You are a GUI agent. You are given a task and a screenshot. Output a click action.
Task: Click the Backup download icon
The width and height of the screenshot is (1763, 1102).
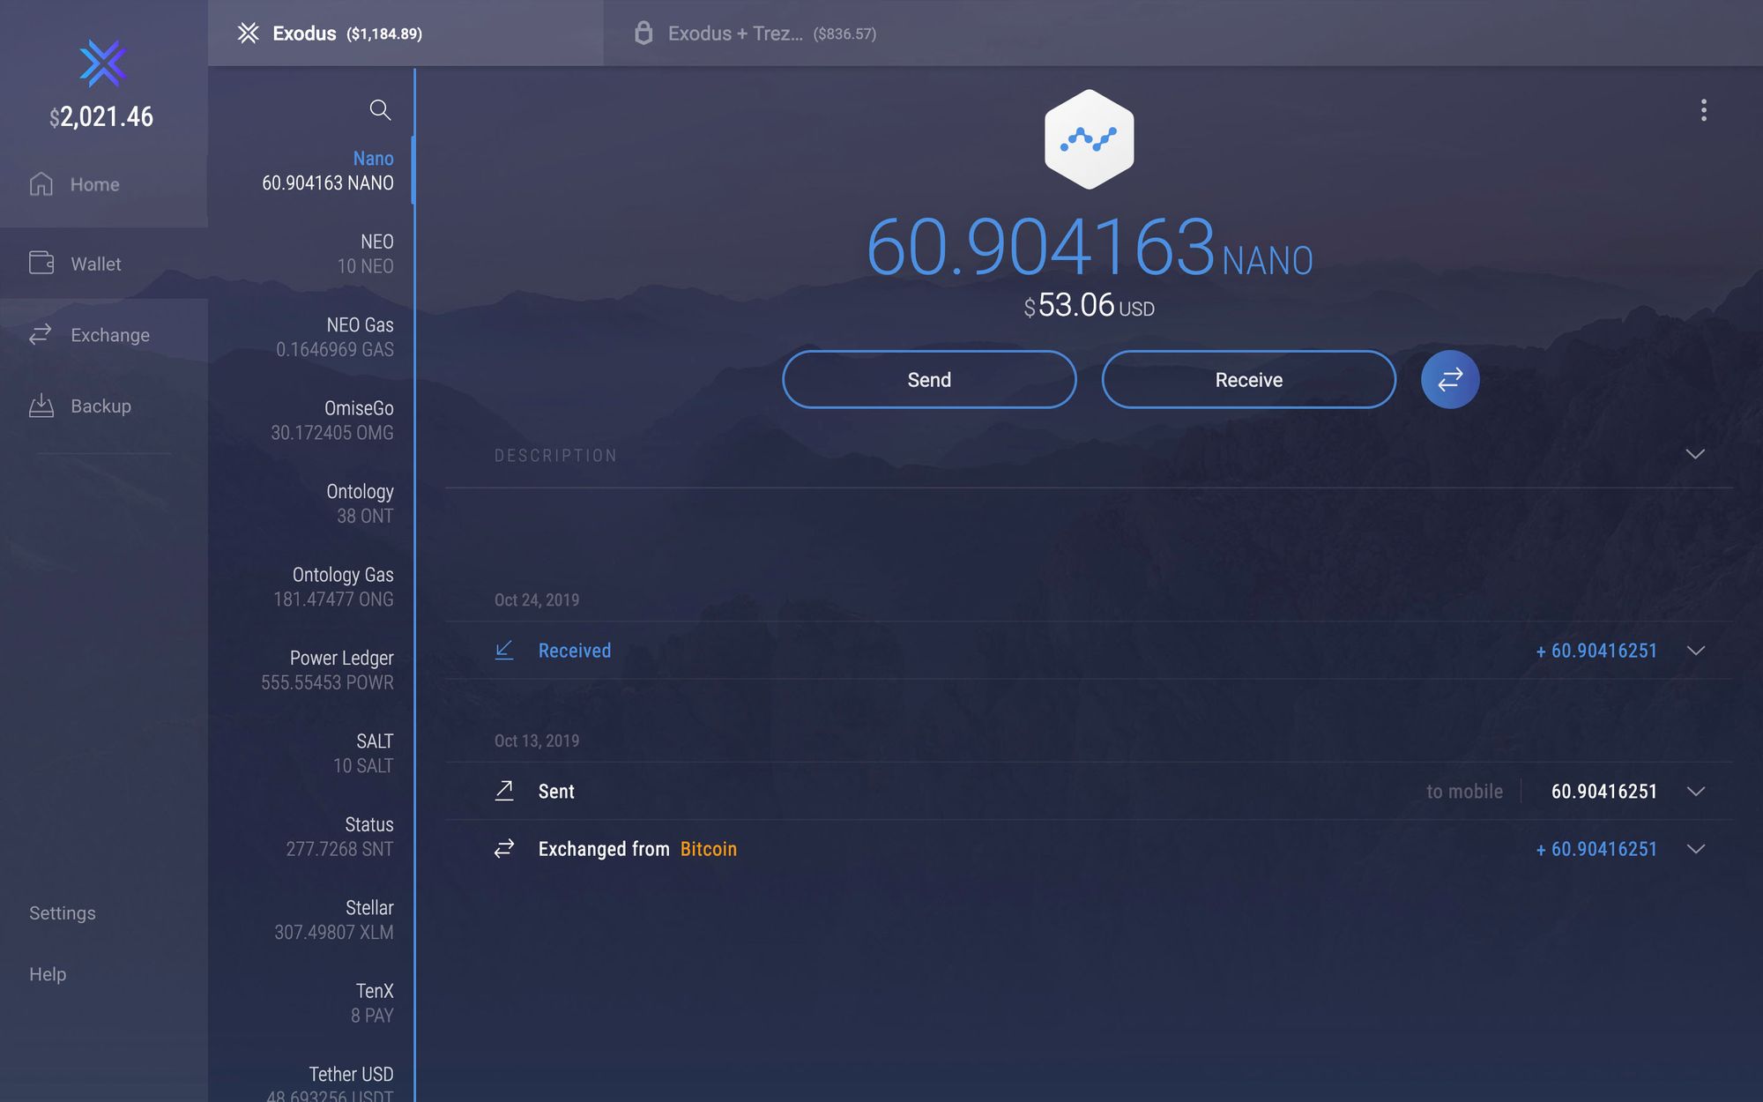point(41,405)
